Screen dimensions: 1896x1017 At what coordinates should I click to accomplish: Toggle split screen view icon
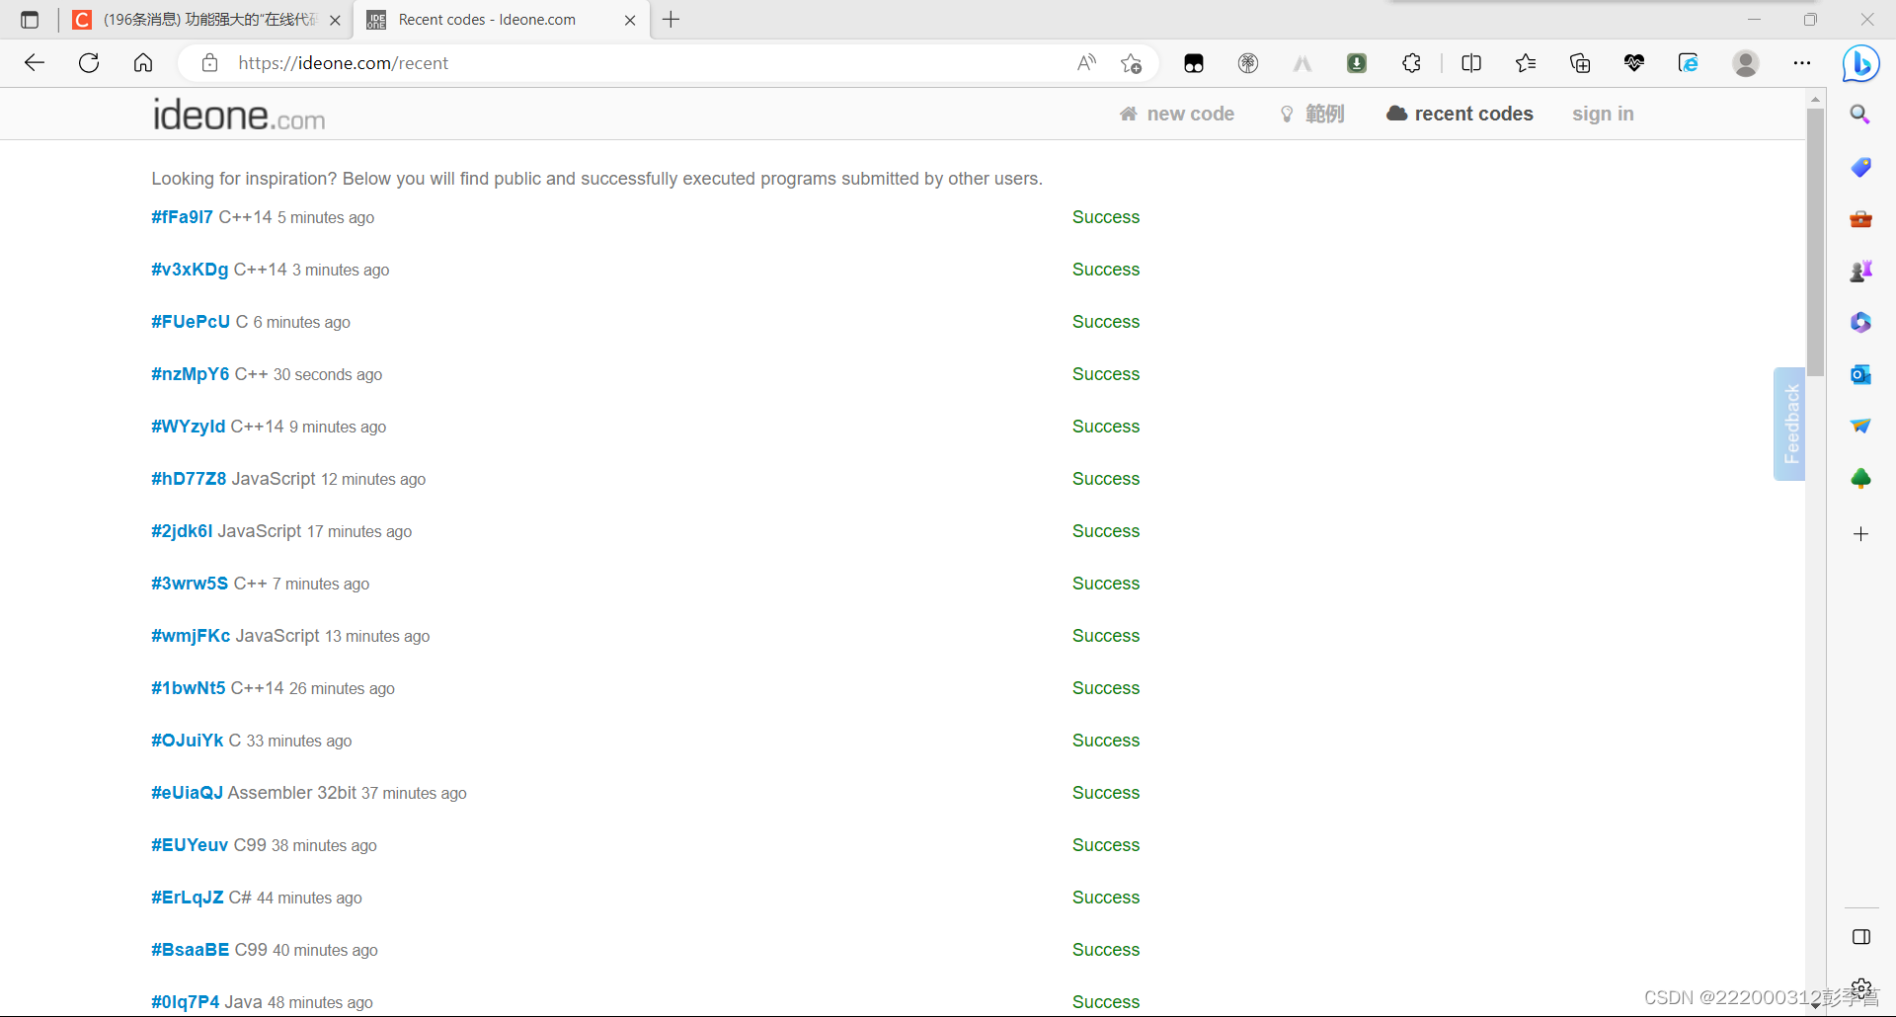1471,63
